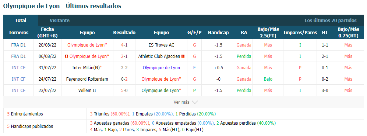
Task: Expand the Ver más chevron arrow
Action: click(195, 102)
